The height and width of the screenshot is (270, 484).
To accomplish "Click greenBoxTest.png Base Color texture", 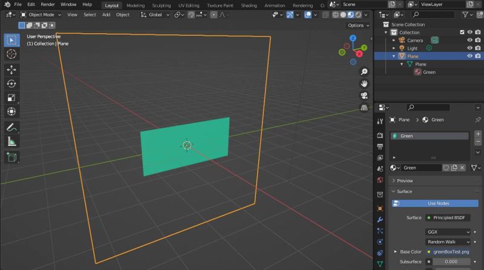I will [x=448, y=252].
